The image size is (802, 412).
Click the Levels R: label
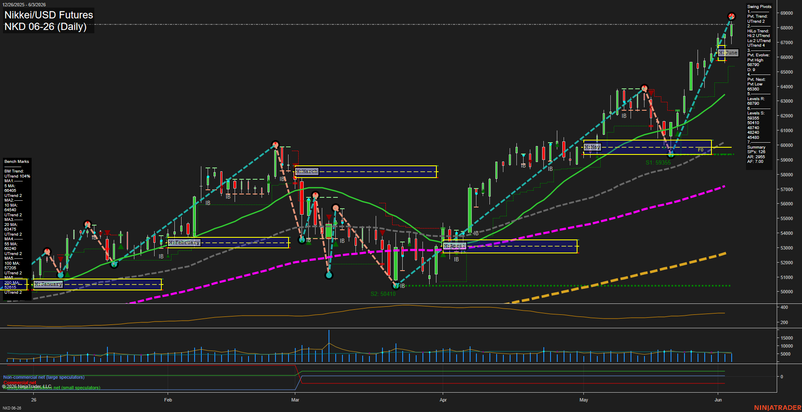[x=756, y=99]
